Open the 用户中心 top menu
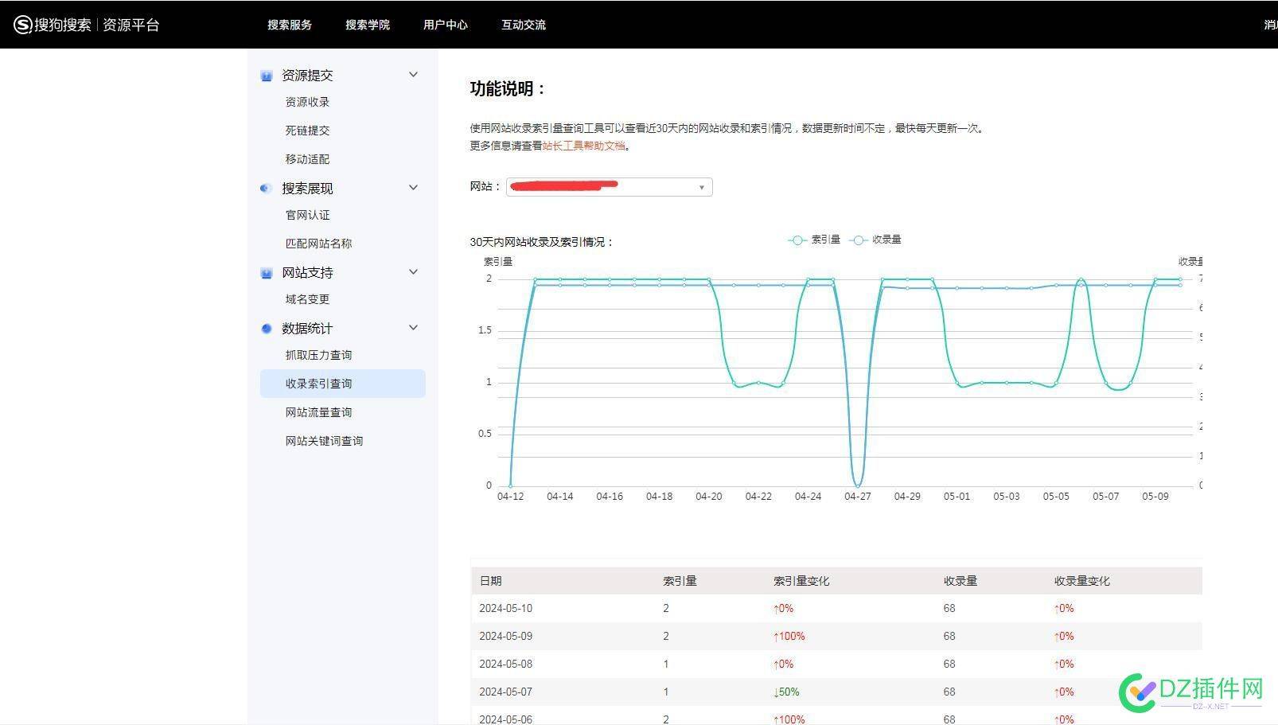 [446, 25]
